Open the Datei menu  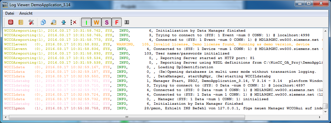click(10, 13)
